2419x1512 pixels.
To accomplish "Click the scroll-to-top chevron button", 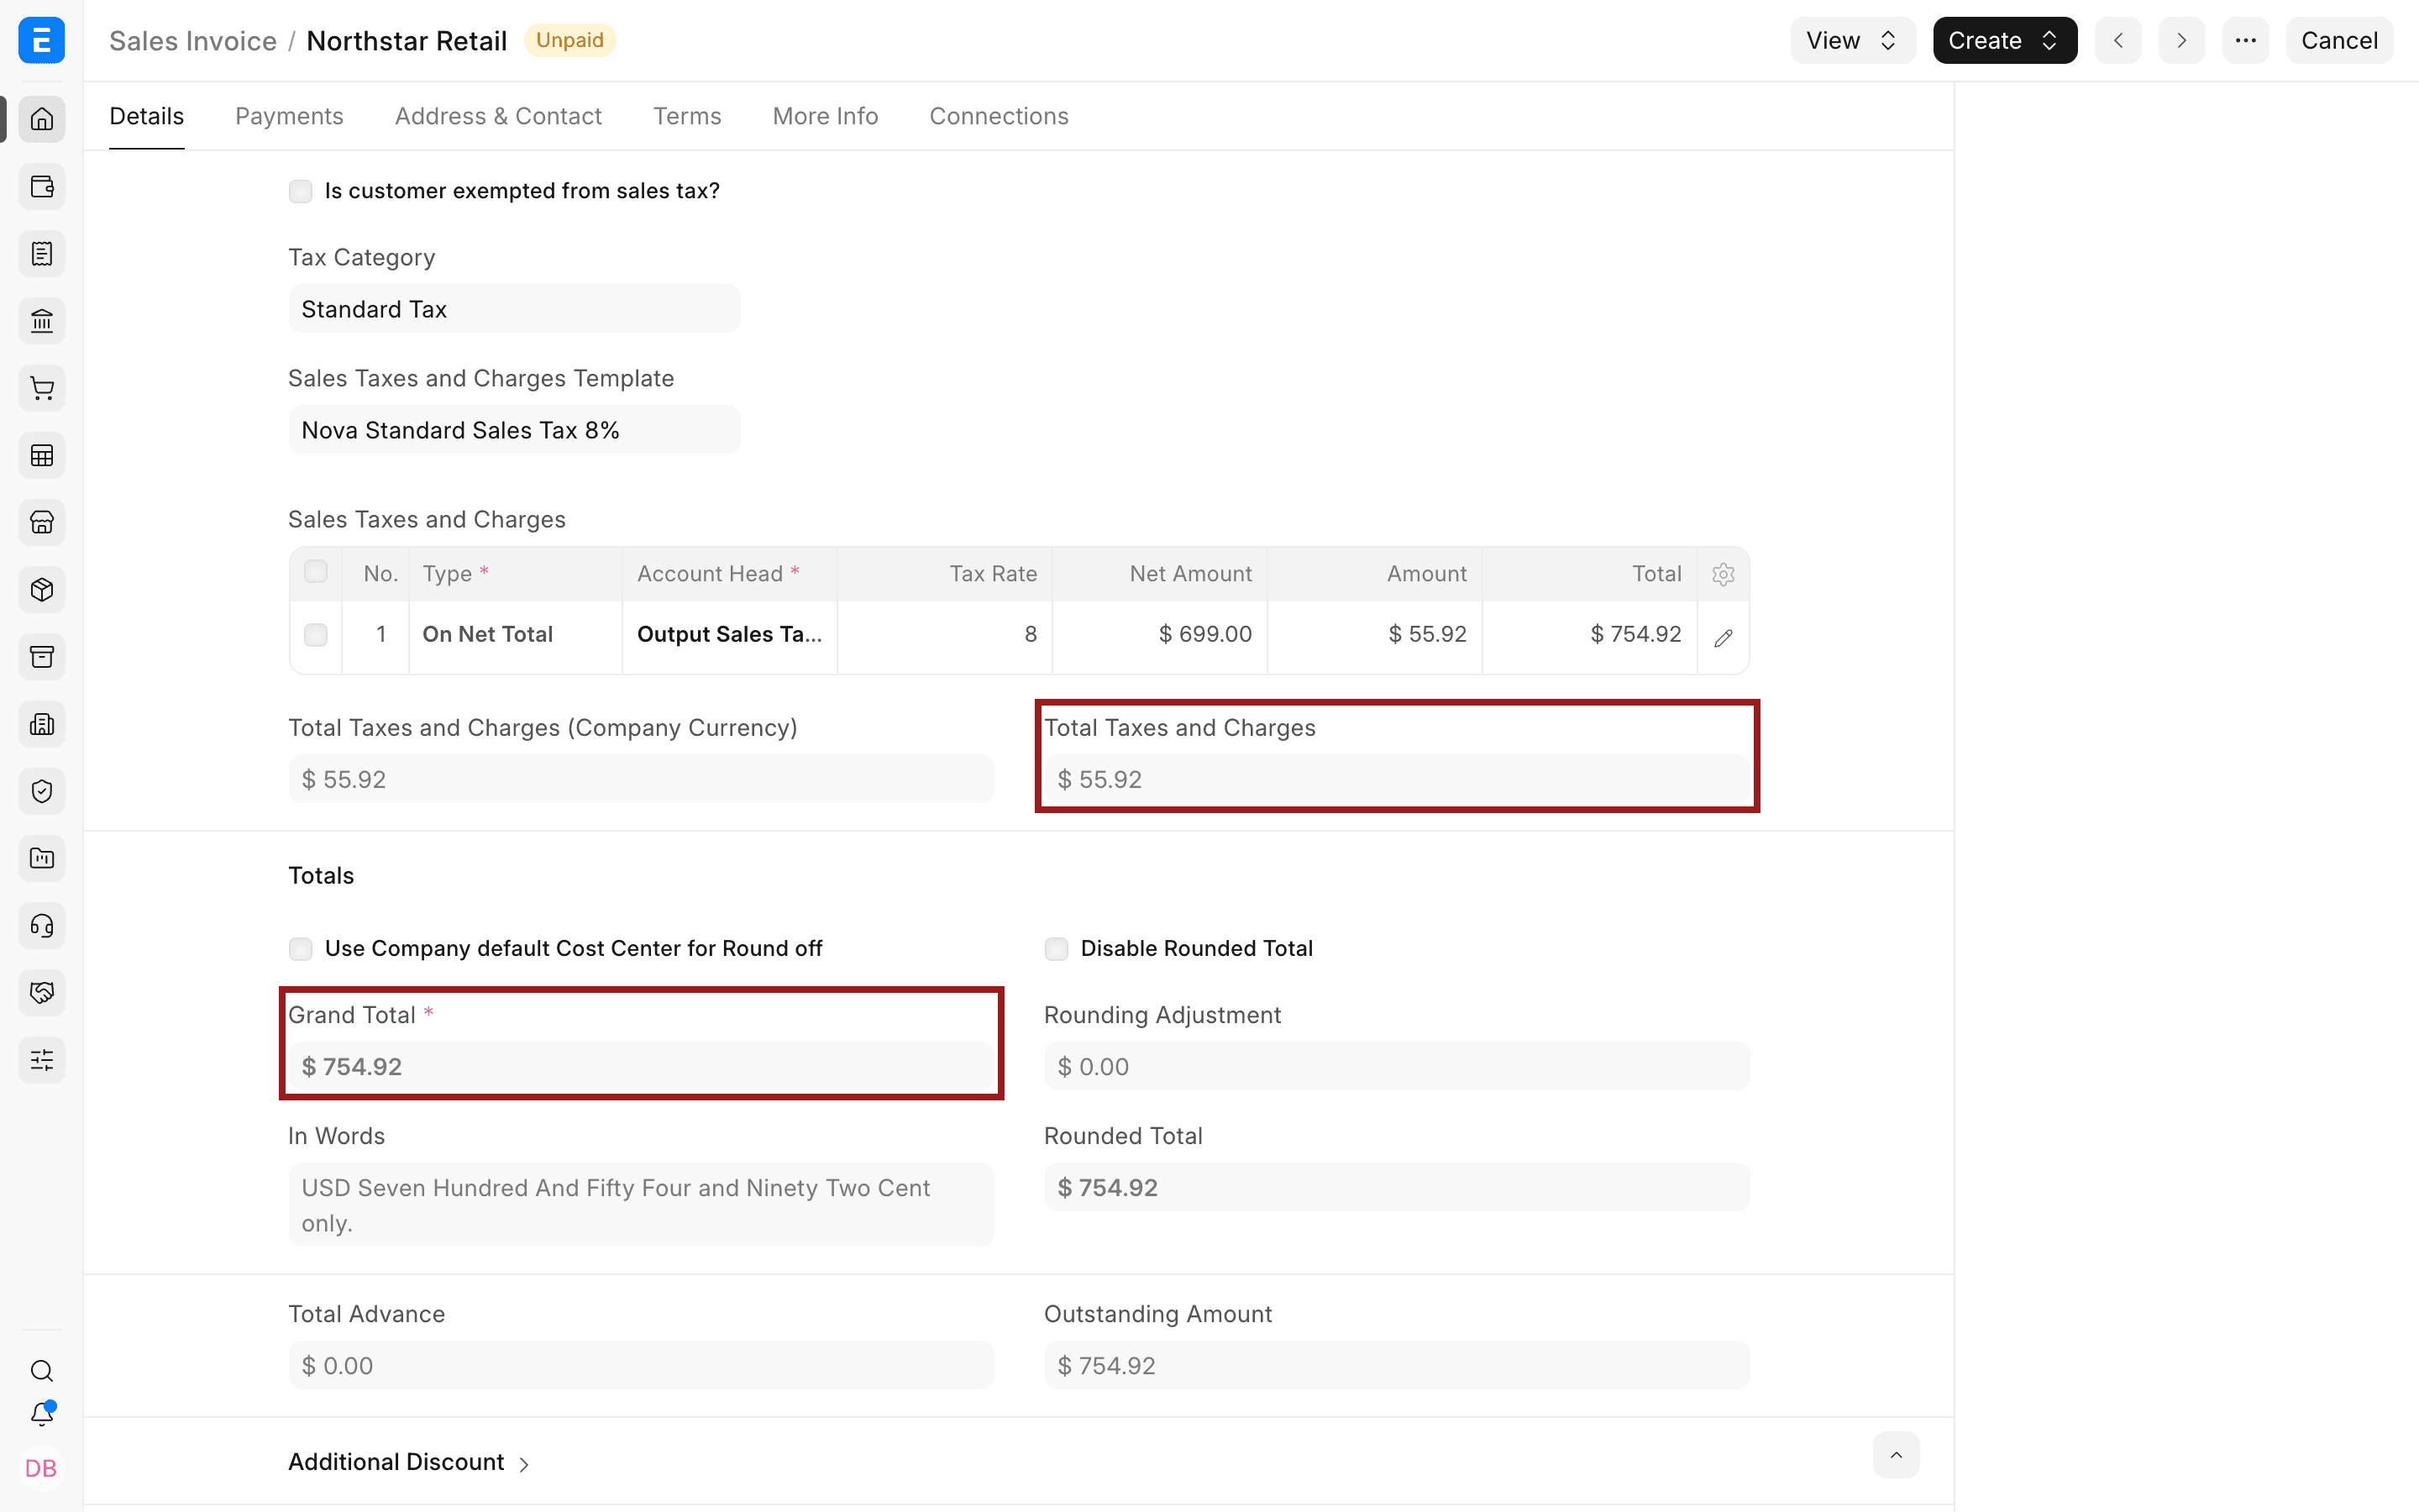I will click(1895, 1455).
